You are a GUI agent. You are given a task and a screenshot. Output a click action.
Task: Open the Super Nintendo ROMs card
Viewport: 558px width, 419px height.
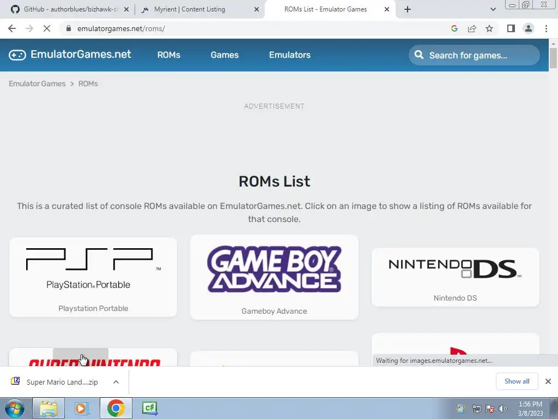pos(93,358)
